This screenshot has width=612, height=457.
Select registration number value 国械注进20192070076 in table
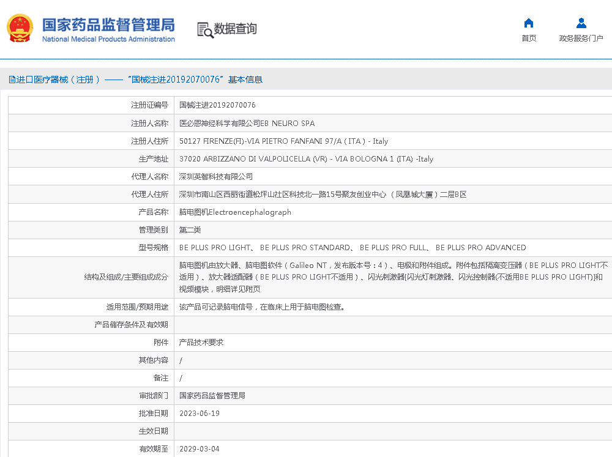217,105
